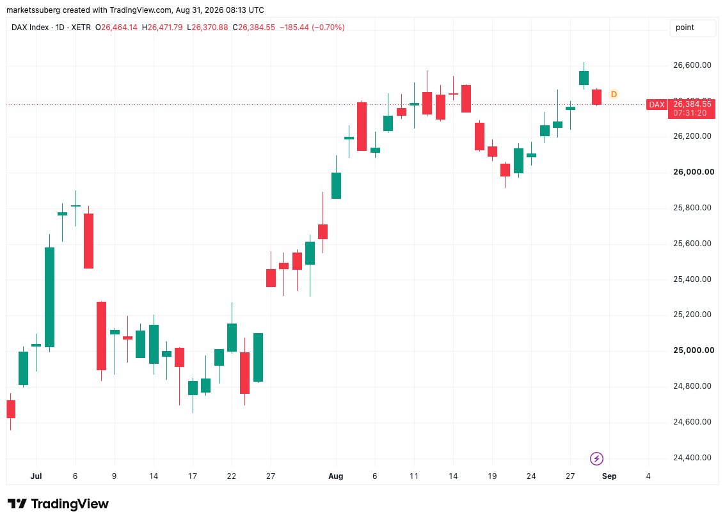This screenshot has height=523, width=725.
Task: Click the tall green candle in early July
Action: [49, 297]
